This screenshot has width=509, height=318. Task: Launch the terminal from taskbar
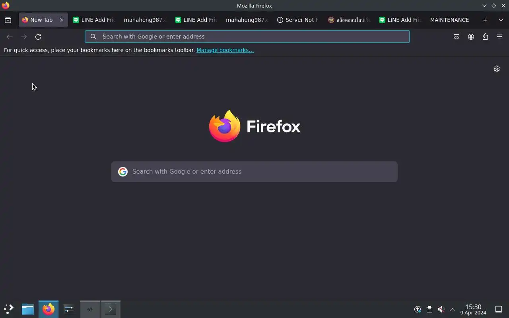[x=111, y=309]
